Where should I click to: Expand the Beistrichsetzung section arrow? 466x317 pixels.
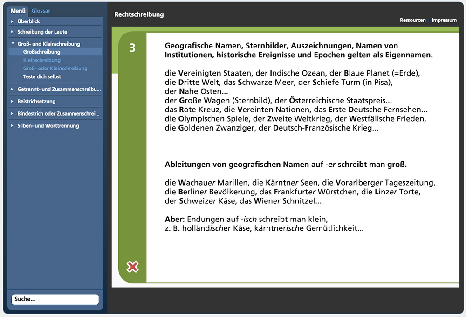pos(12,102)
